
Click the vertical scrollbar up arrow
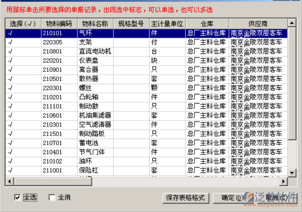[291, 22]
